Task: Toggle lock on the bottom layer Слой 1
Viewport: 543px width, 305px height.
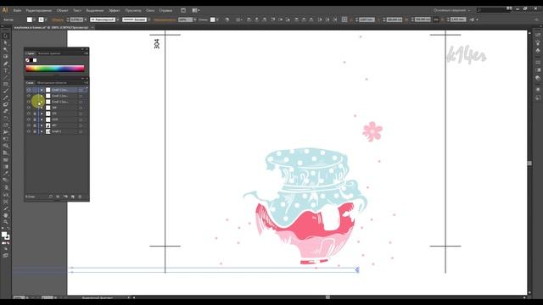Action: 35,131
